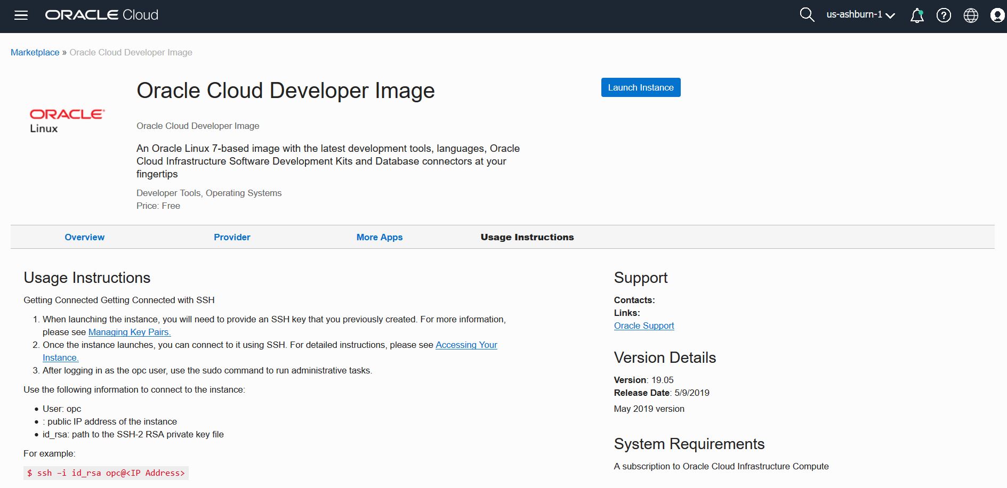This screenshot has height=488, width=1007.
Task: Click the Oracle Cloud Developer Image heading
Action: (285, 91)
